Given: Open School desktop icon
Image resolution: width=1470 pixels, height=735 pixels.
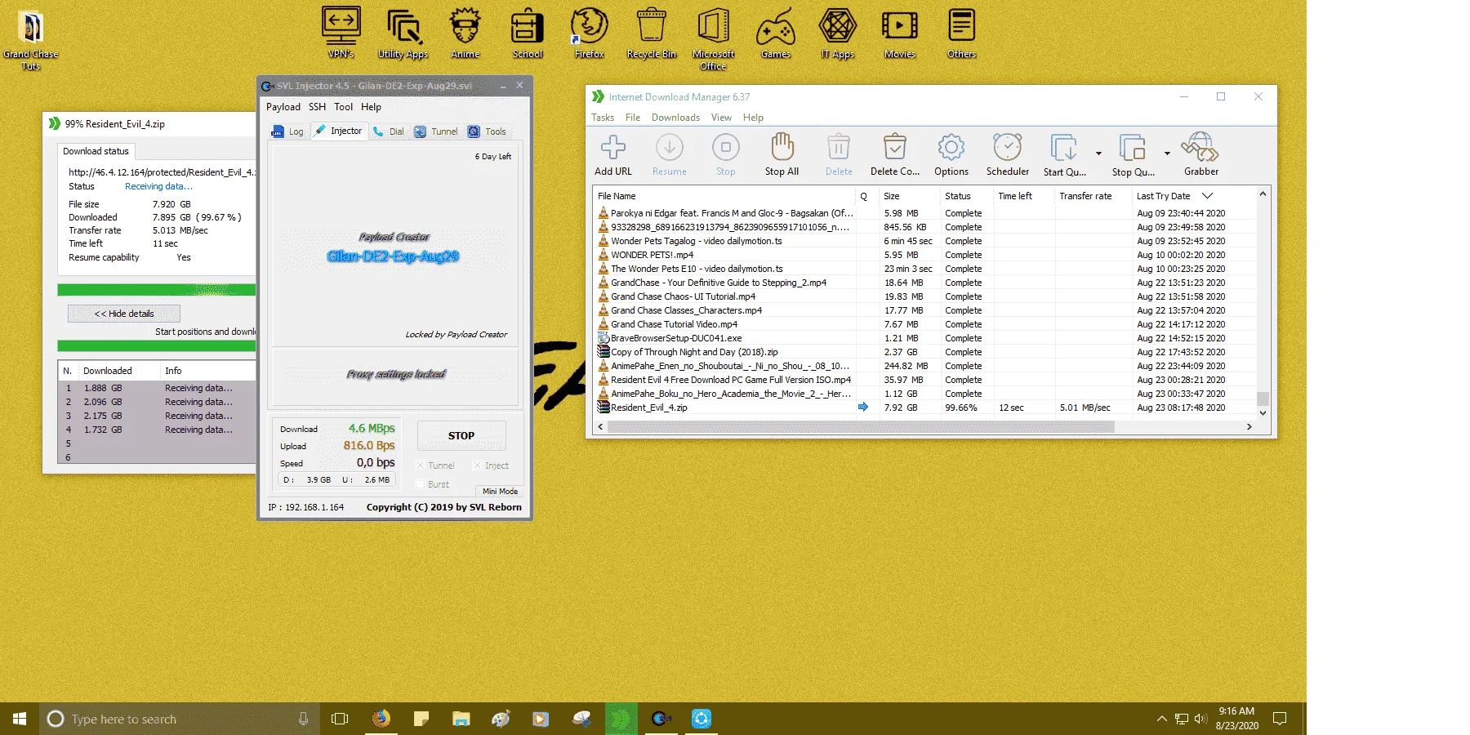Looking at the screenshot, I should click(x=528, y=33).
